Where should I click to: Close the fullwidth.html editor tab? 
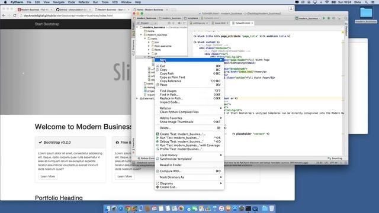tap(252, 23)
